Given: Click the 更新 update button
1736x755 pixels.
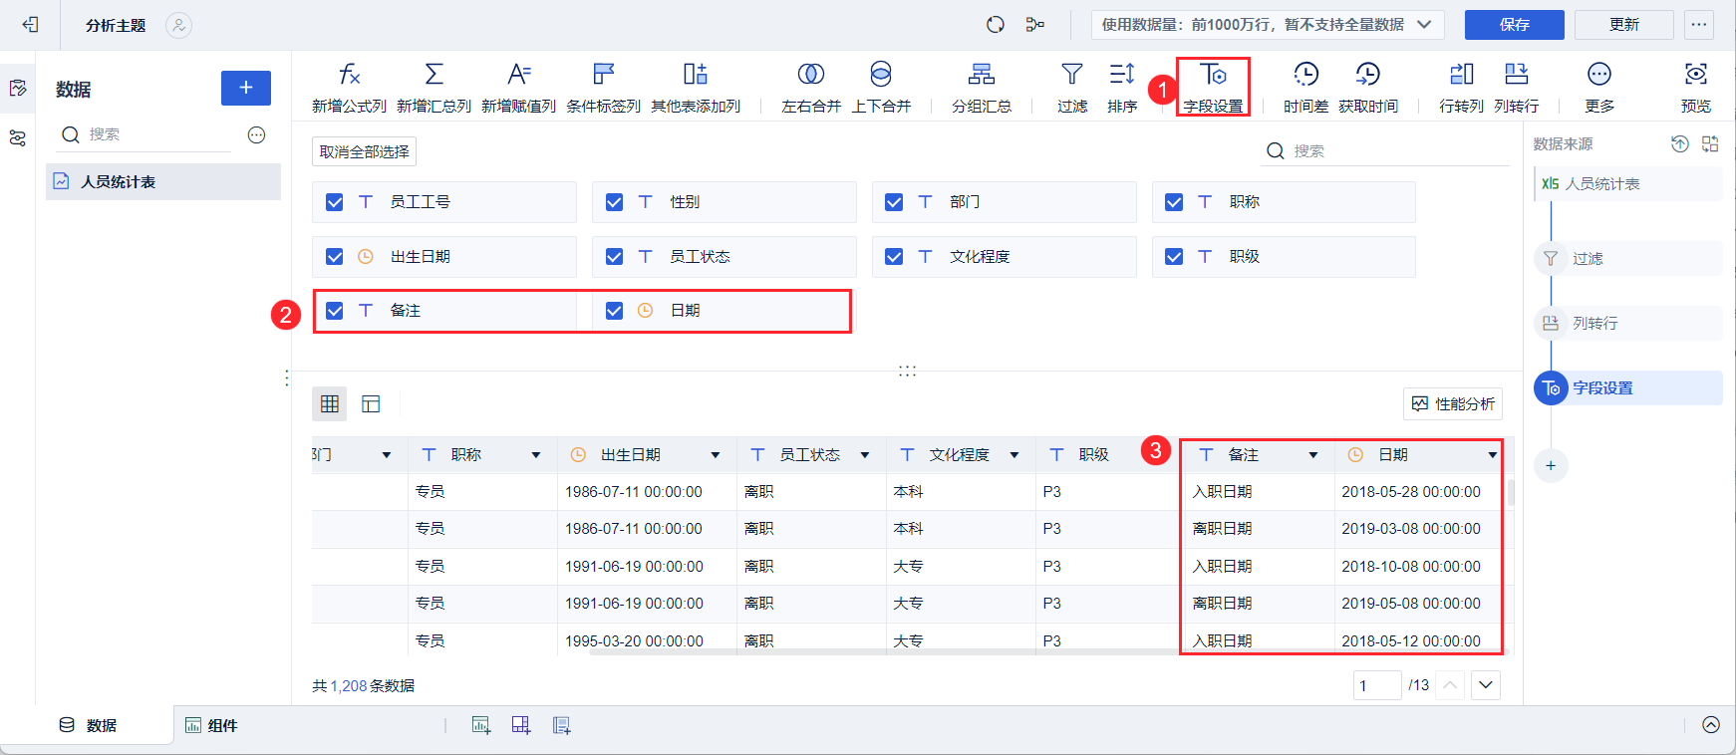Looking at the screenshot, I should (x=1624, y=25).
